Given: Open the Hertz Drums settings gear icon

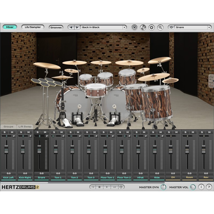Looking at the screenshot, I should [151, 27].
